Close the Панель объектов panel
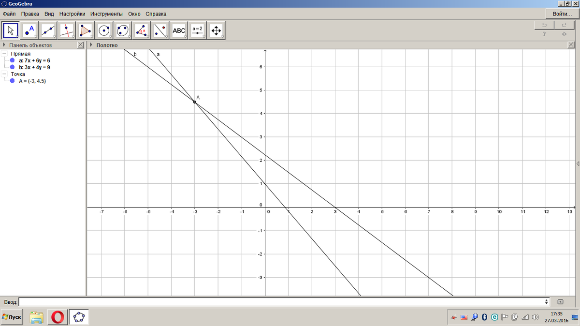The image size is (580, 326). pyautogui.click(x=80, y=45)
